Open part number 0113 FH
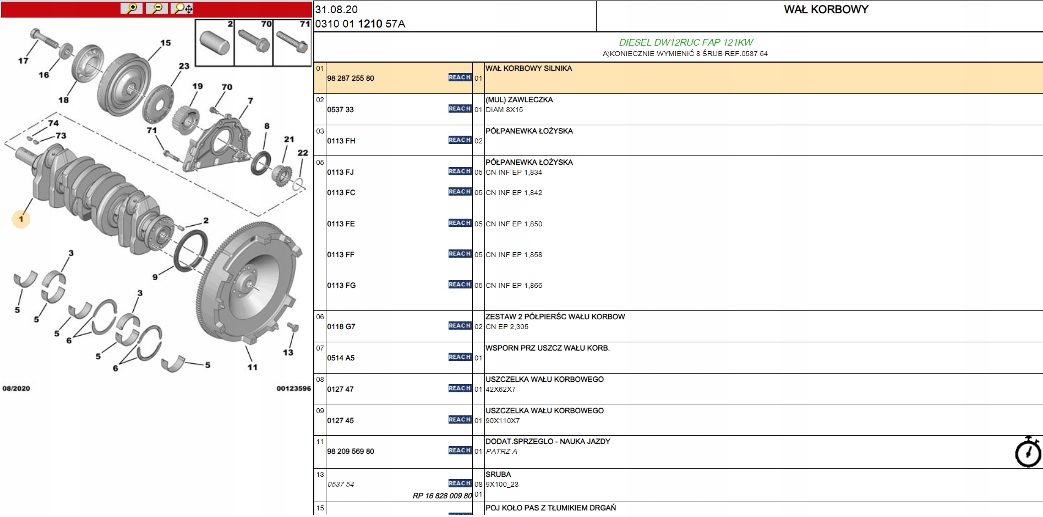The image size is (1043, 517). pos(341,141)
